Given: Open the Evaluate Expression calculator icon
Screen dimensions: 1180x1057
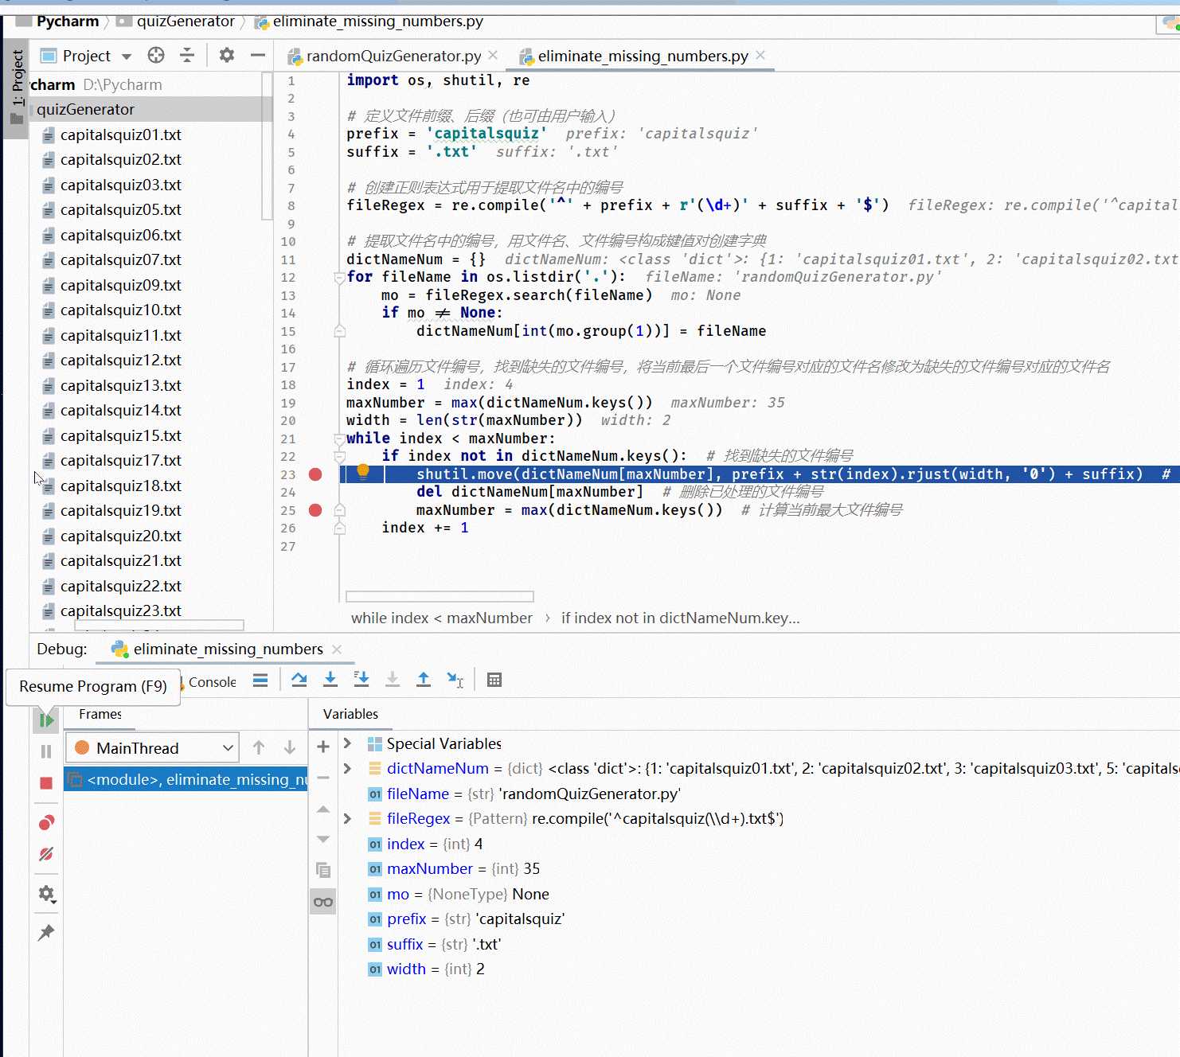Looking at the screenshot, I should coord(494,680).
